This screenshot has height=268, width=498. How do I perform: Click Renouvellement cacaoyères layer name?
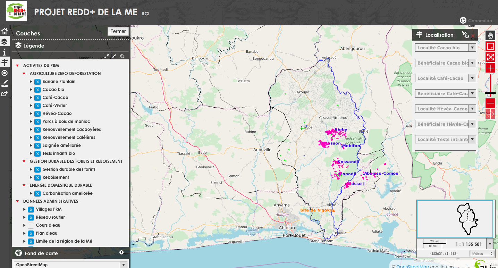tap(71, 129)
